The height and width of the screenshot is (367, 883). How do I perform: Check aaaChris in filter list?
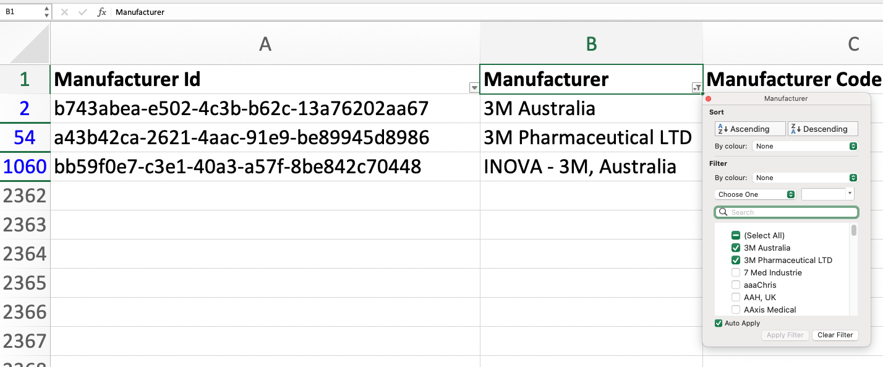tap(736, 285)
